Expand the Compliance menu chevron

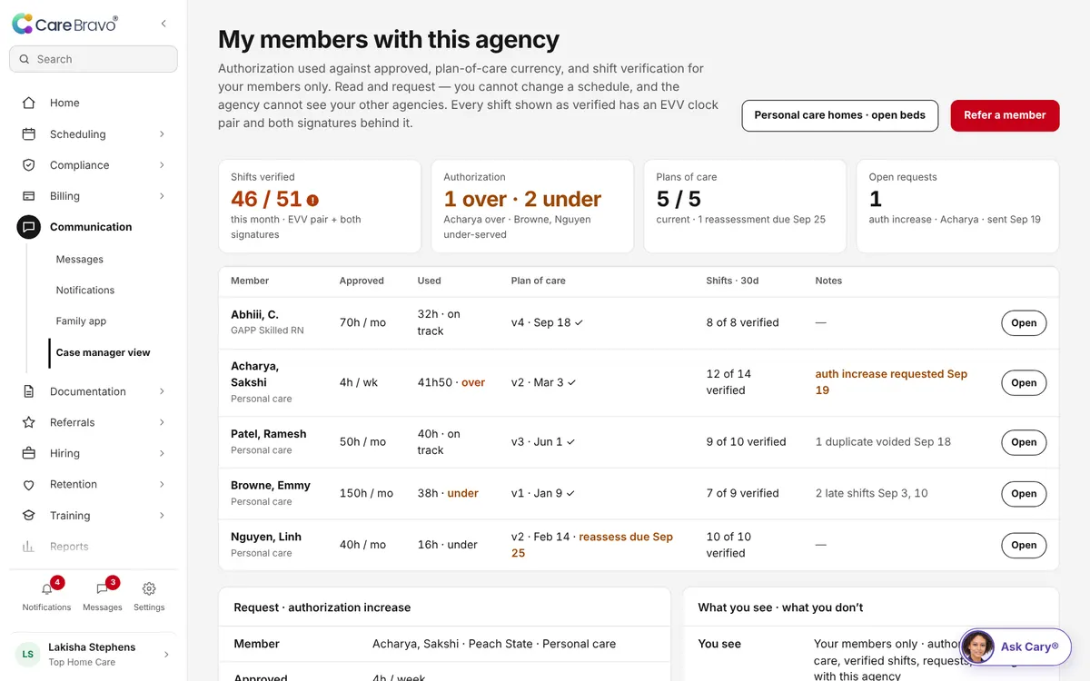coord(162,164)
